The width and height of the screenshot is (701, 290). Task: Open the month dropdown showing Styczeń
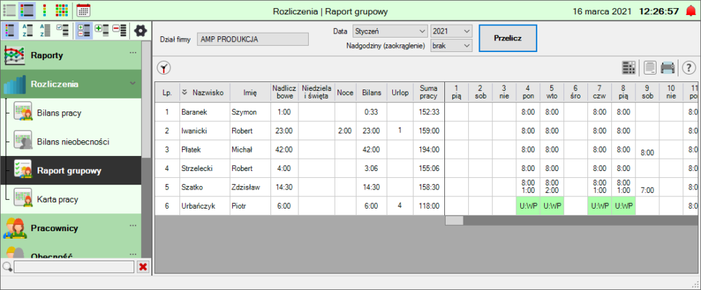point(390,31)
